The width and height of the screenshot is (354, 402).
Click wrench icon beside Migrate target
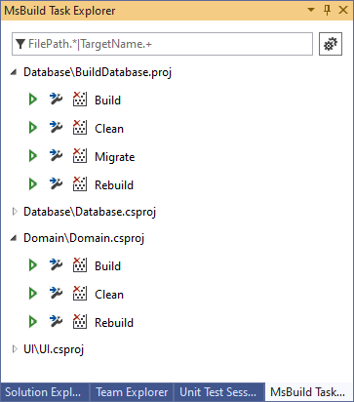tap(56, 155)
